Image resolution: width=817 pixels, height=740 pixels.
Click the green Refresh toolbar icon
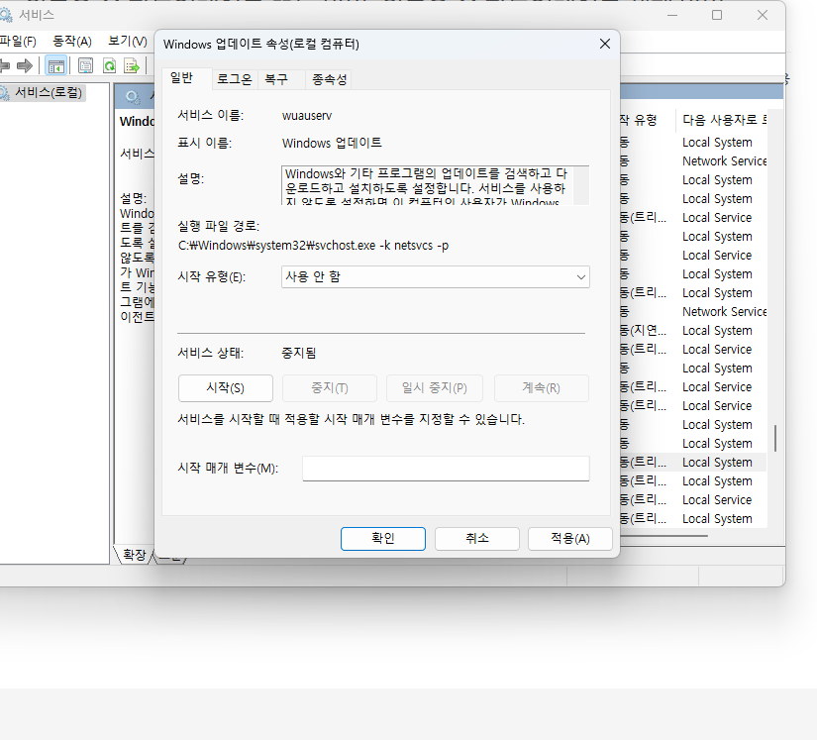tap(109, 65)
